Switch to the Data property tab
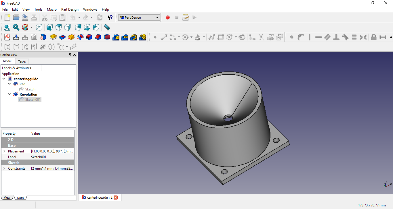Image resolution: width=393 pixels, height=209 pixels. tap(20, 198)
